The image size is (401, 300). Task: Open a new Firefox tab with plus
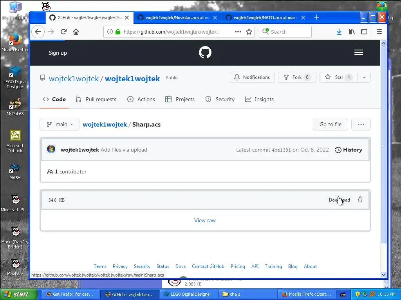316,17
